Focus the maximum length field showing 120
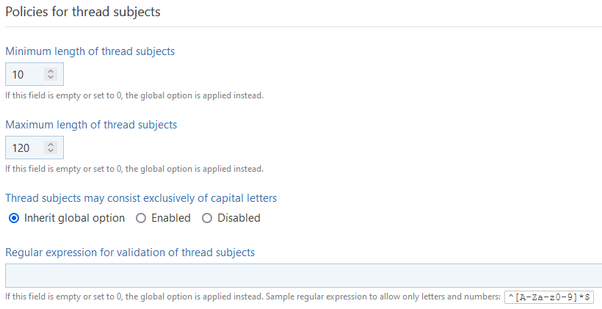 pos(23,148)
